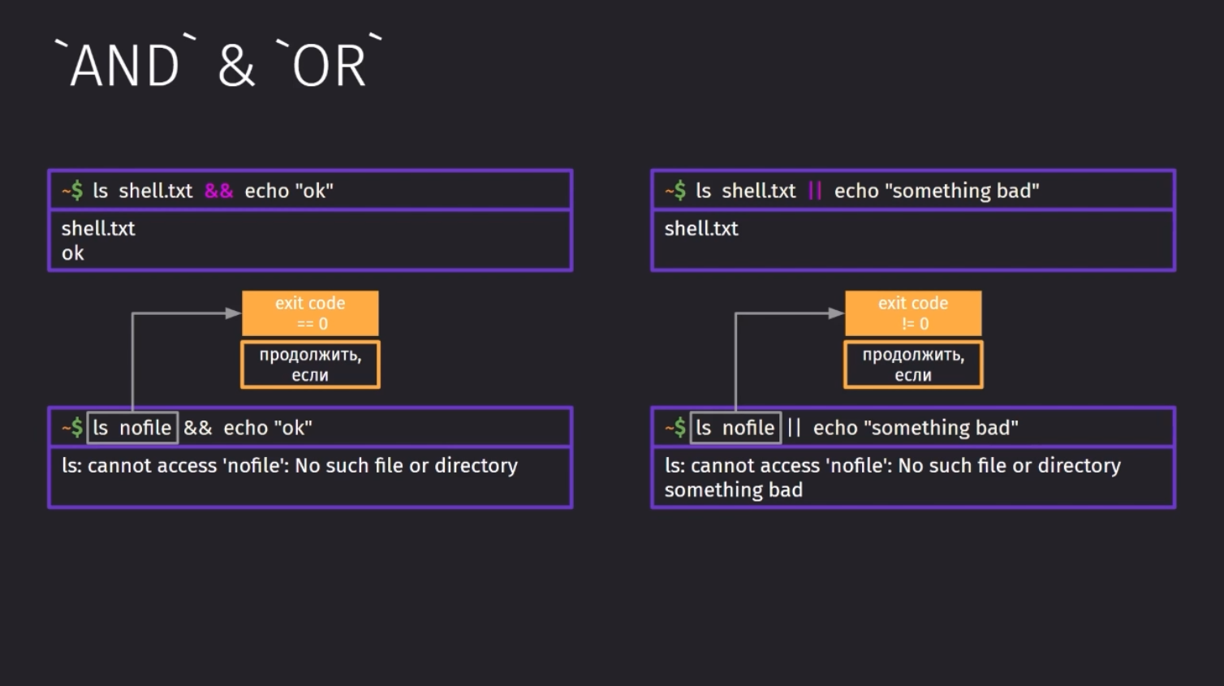
Task: Click highlighted 'ls nofile' in the && command
Action: [x=132, y=428]
